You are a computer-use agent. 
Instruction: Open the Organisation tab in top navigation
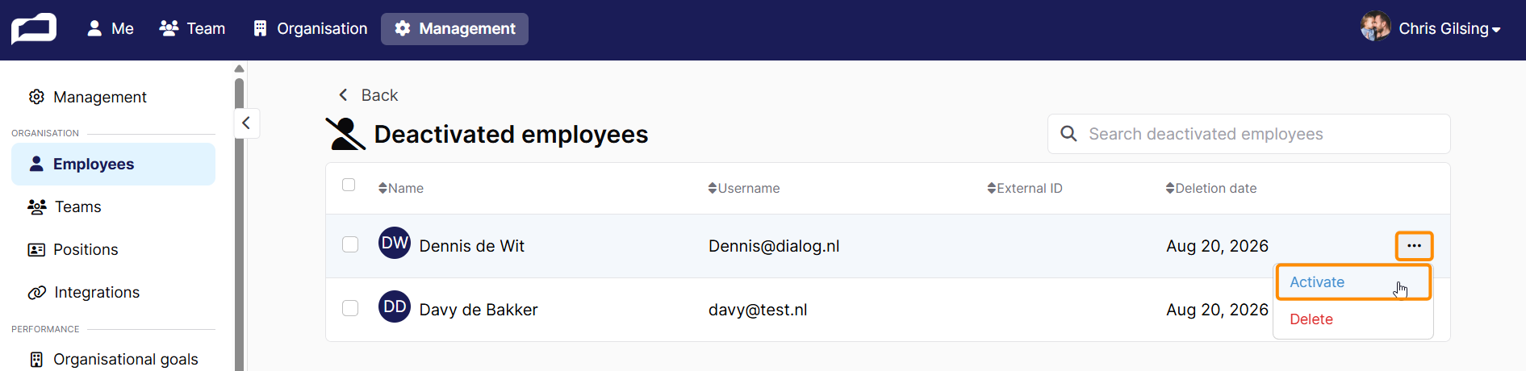(310, 28)
